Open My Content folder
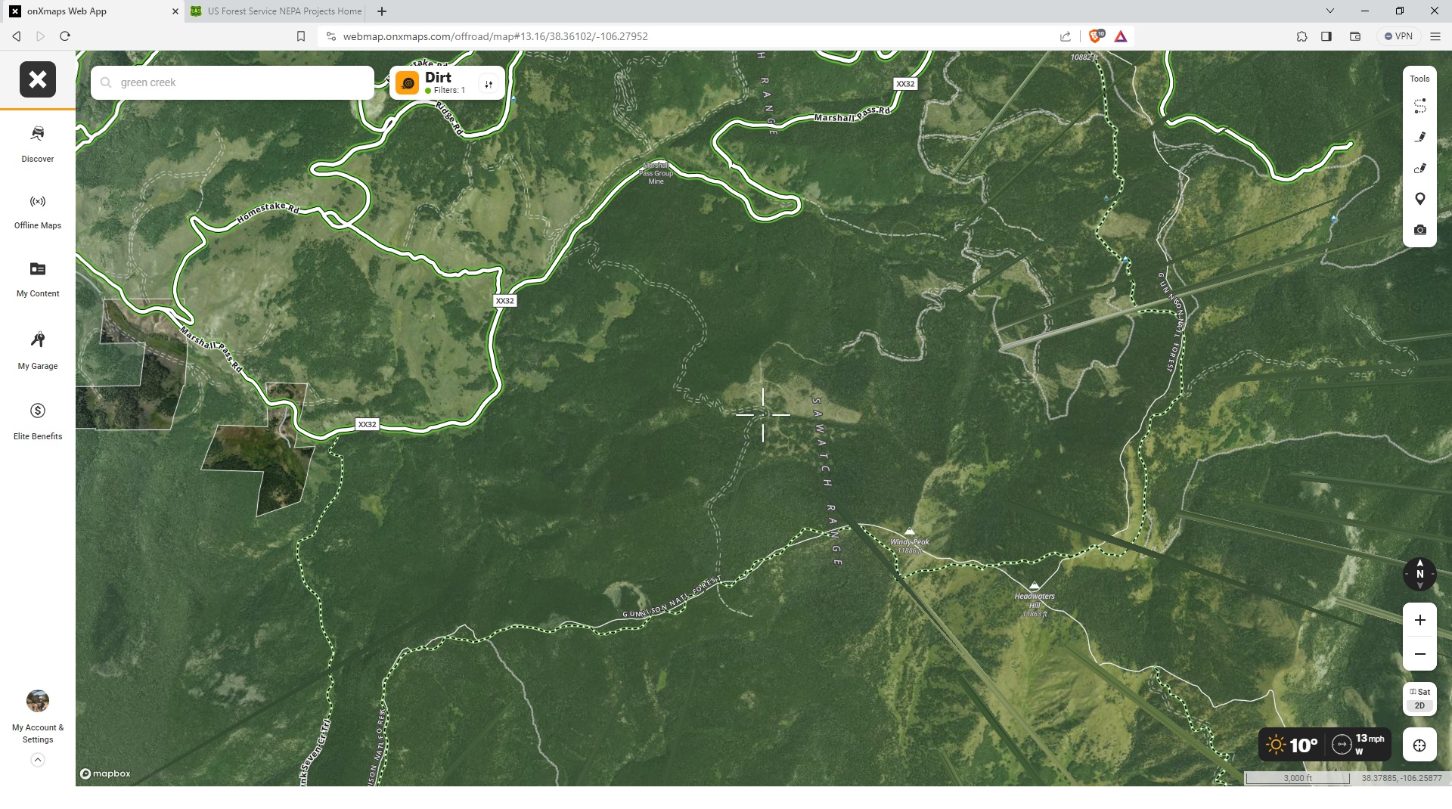Viewport: 1452px width, 809px height. pyautogui.click(x=38, y=278)
